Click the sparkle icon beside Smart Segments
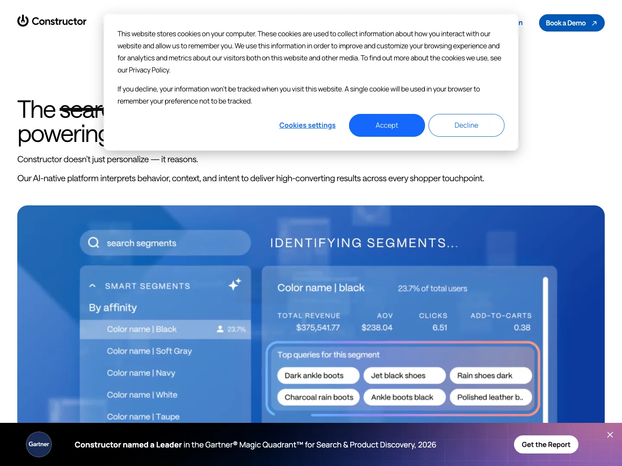Image resolution: width=622 pixels, height=466 pixels. pyautogui.click(x=235, y=284)
